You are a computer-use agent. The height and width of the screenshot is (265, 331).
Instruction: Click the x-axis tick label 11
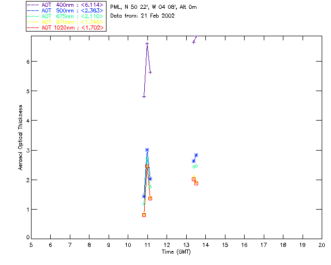147,245
